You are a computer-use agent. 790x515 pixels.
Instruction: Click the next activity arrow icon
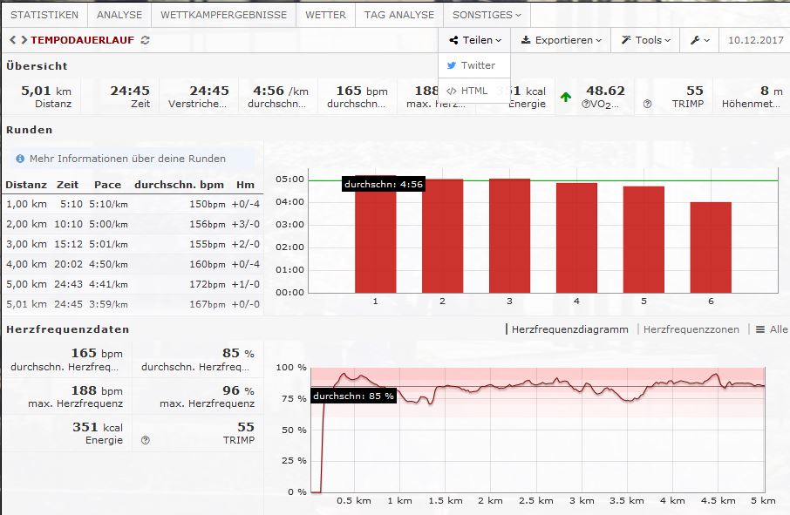tap(24, 40)
